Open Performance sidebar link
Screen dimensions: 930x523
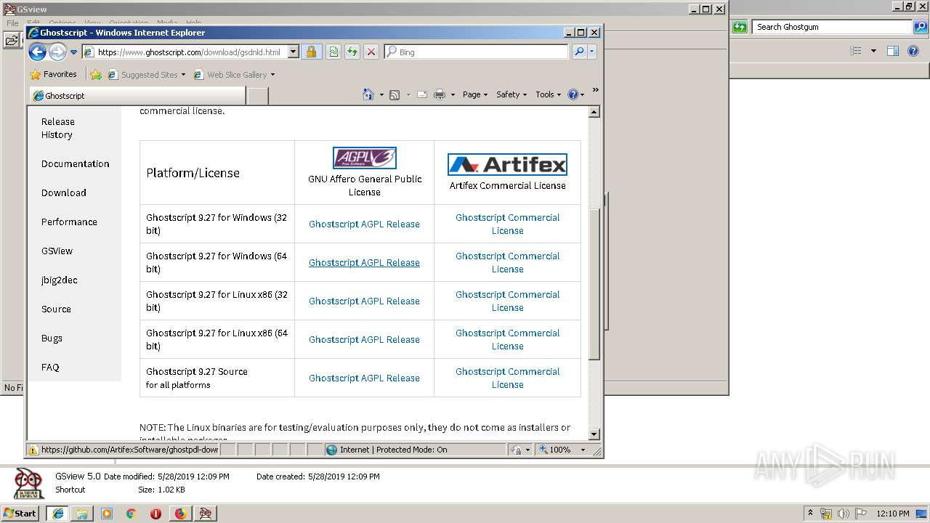coord(69,222)
